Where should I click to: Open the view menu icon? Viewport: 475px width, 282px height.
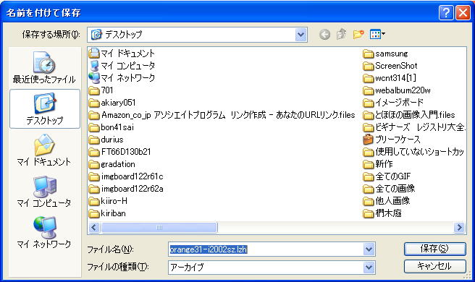(377, 34)
